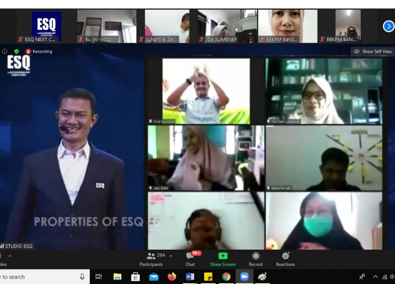The width and height of the screenshot is (395, 284).
Task: Click the green encryption shield icon
Action: click(16, 51)
